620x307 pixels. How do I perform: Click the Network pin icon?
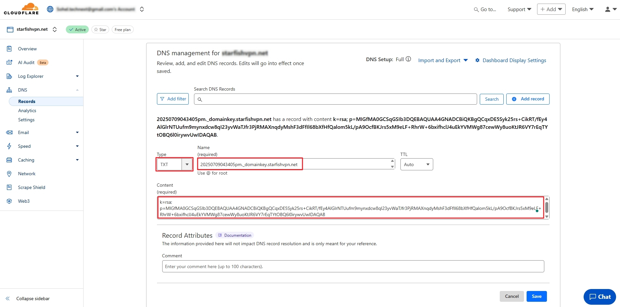click(x=9, y=174)
